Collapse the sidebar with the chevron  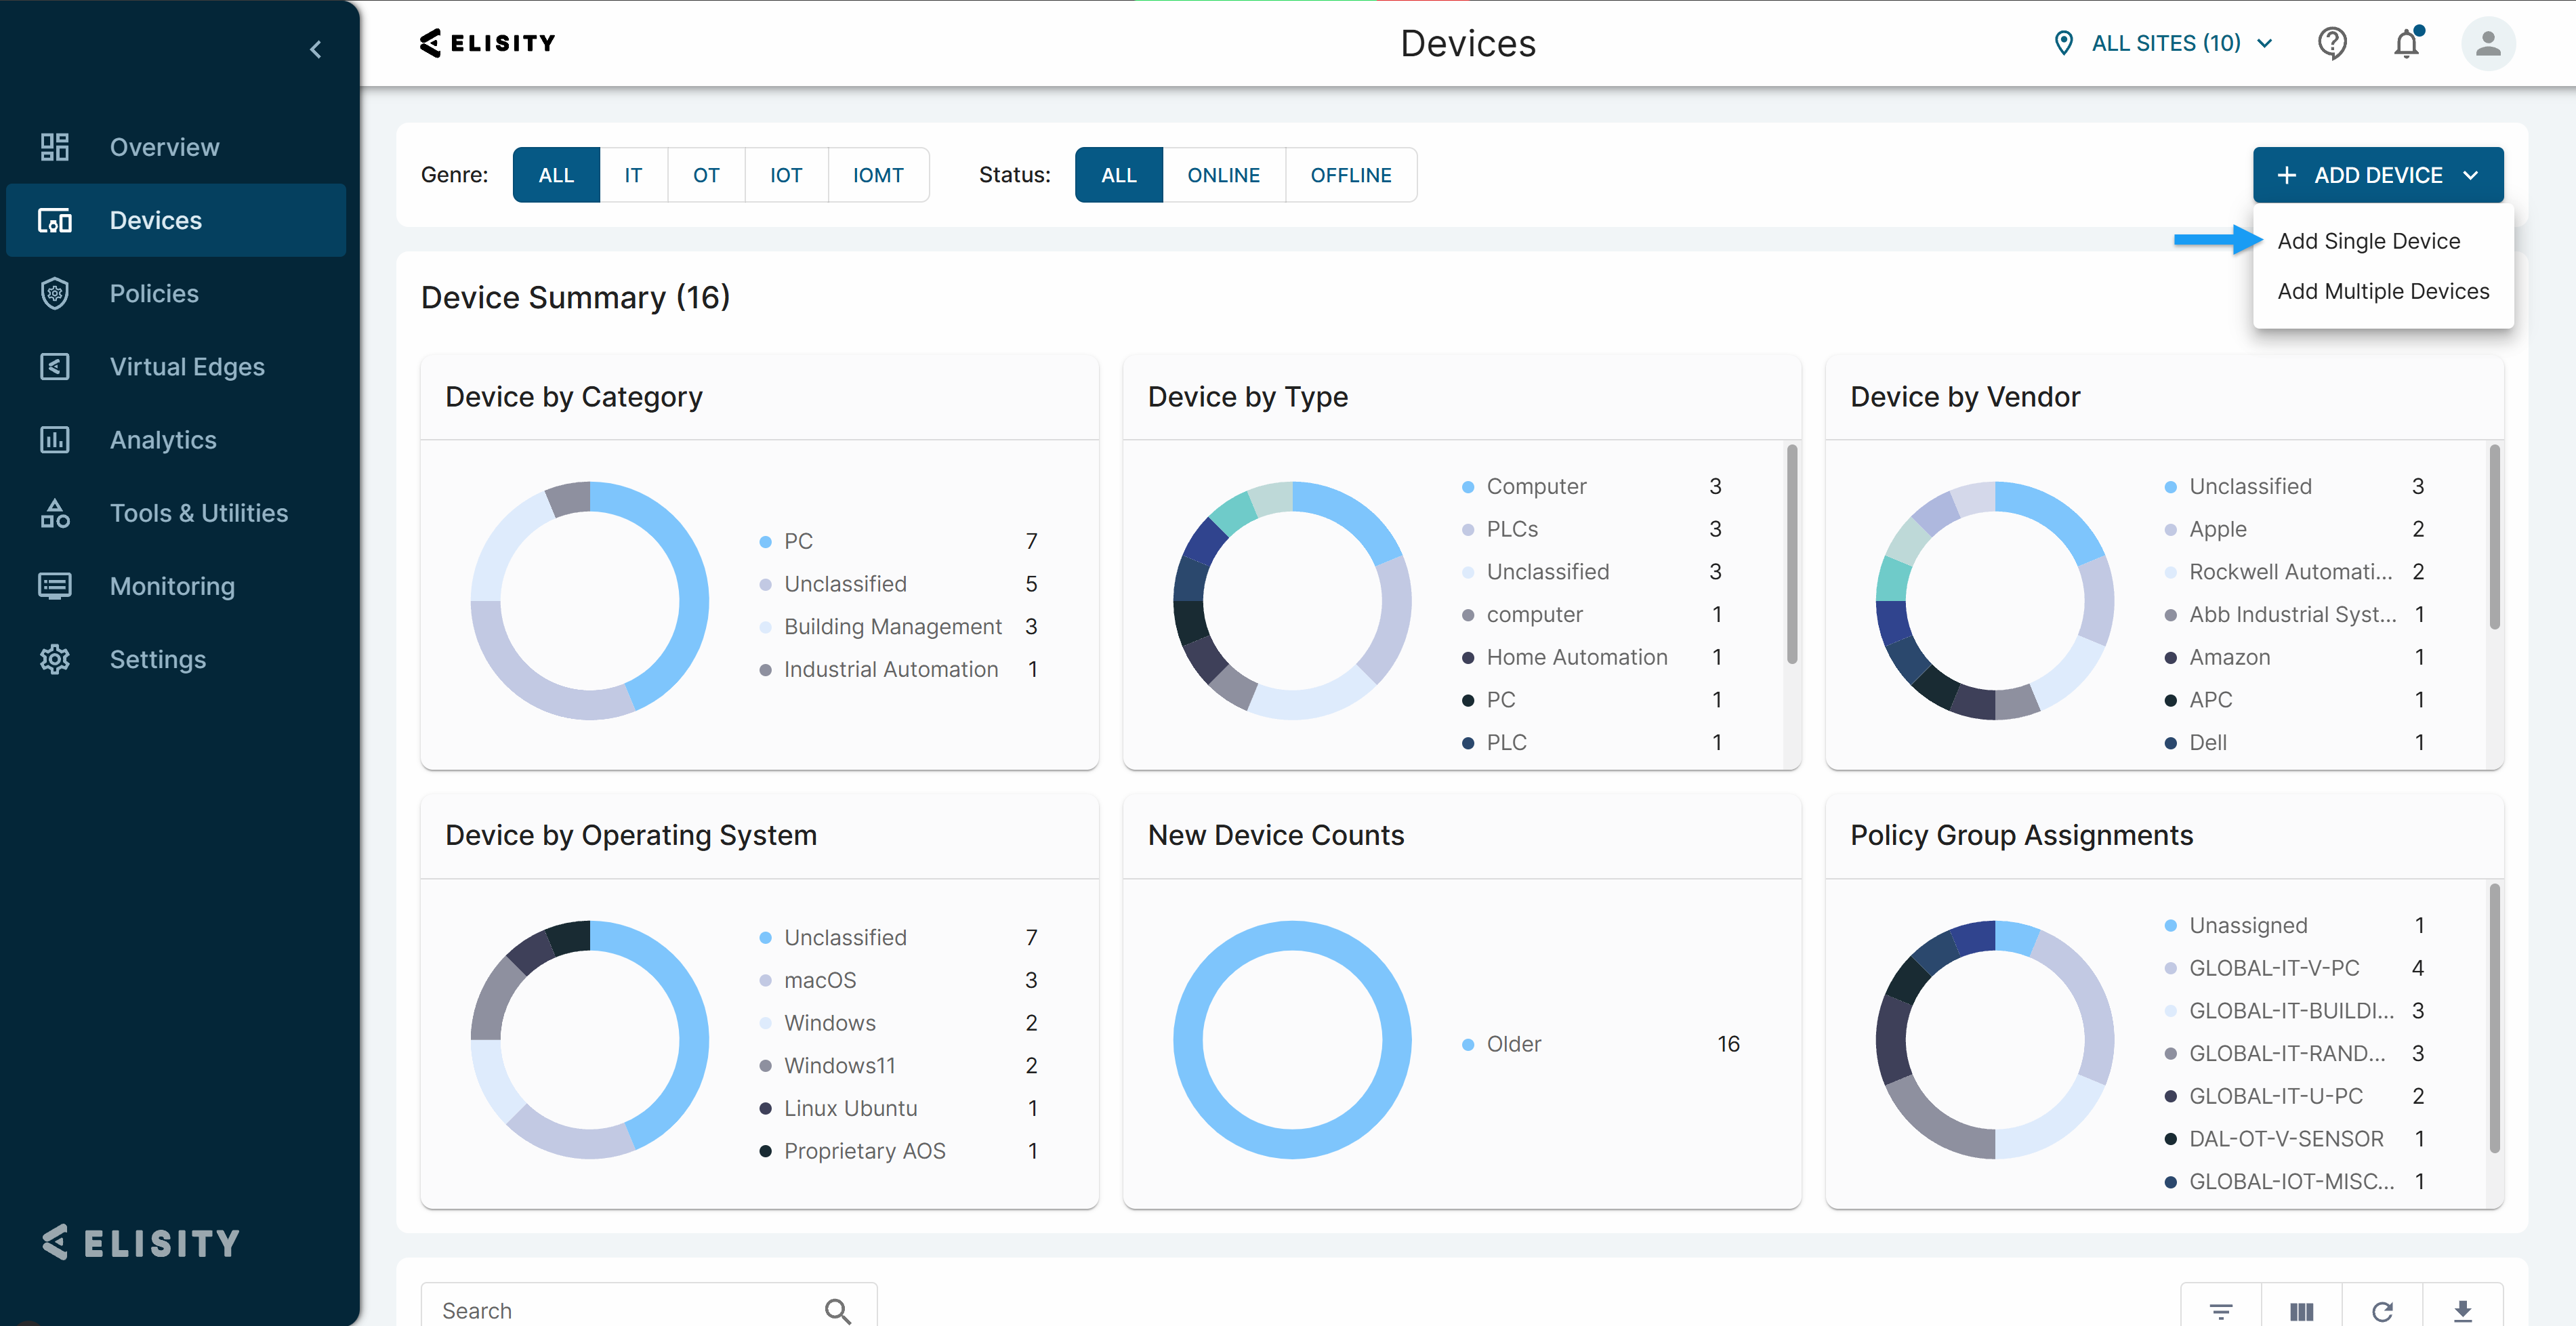tap(316, 49)
